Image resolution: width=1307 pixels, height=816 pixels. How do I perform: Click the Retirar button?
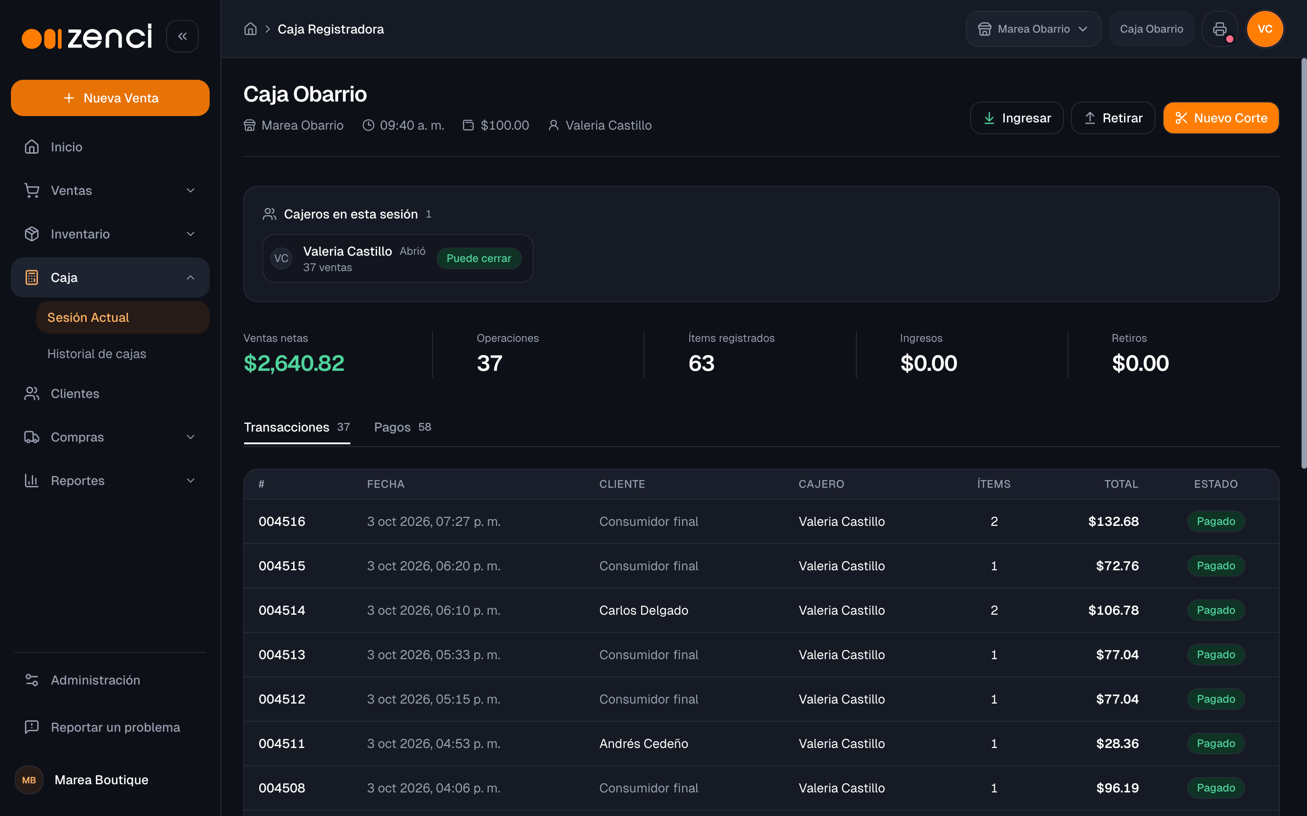coord(1113,118)
